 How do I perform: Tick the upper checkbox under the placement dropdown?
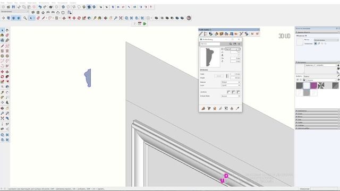coord(239,52)
